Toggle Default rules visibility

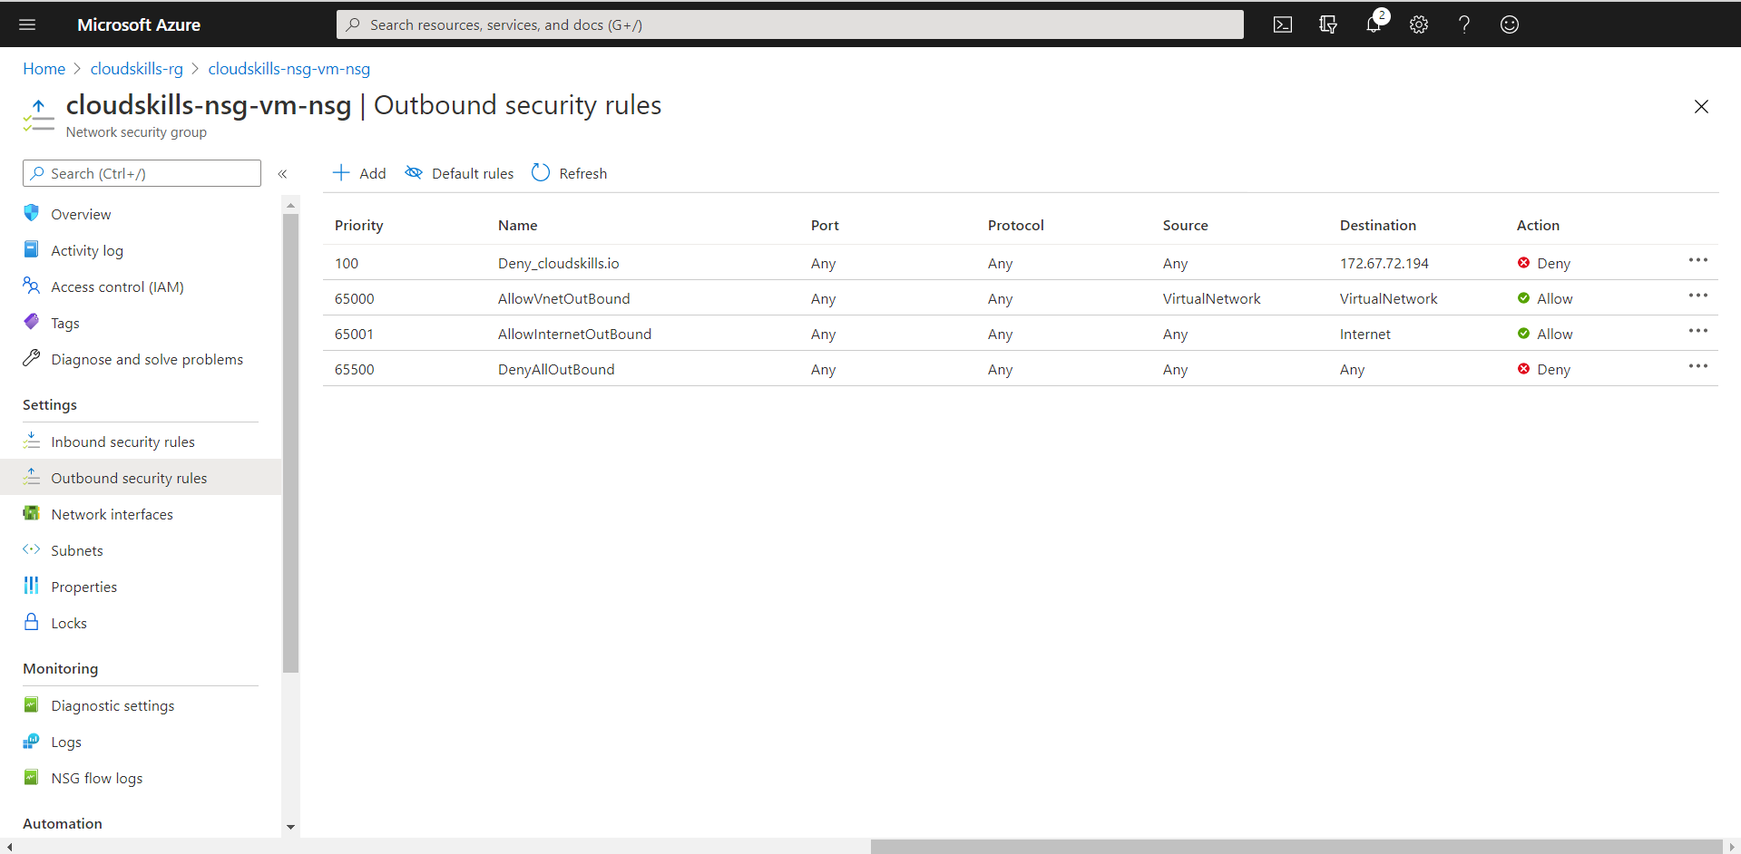tap(459, 173)
